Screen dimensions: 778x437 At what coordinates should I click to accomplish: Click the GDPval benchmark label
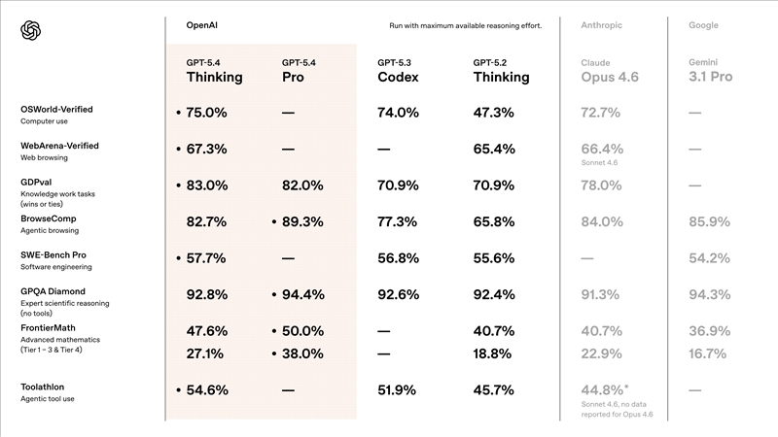point(39,183)
